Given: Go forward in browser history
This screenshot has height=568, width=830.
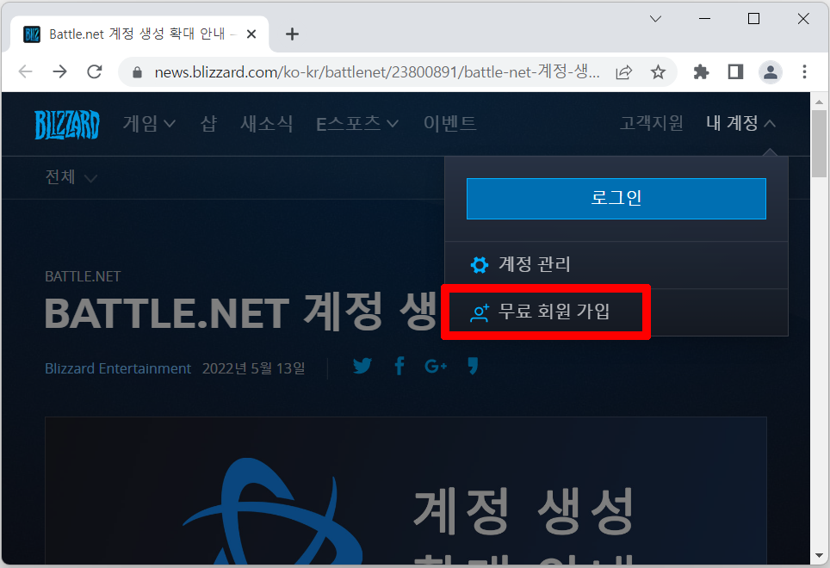Looking at the screenshot, I should (59, 71).
